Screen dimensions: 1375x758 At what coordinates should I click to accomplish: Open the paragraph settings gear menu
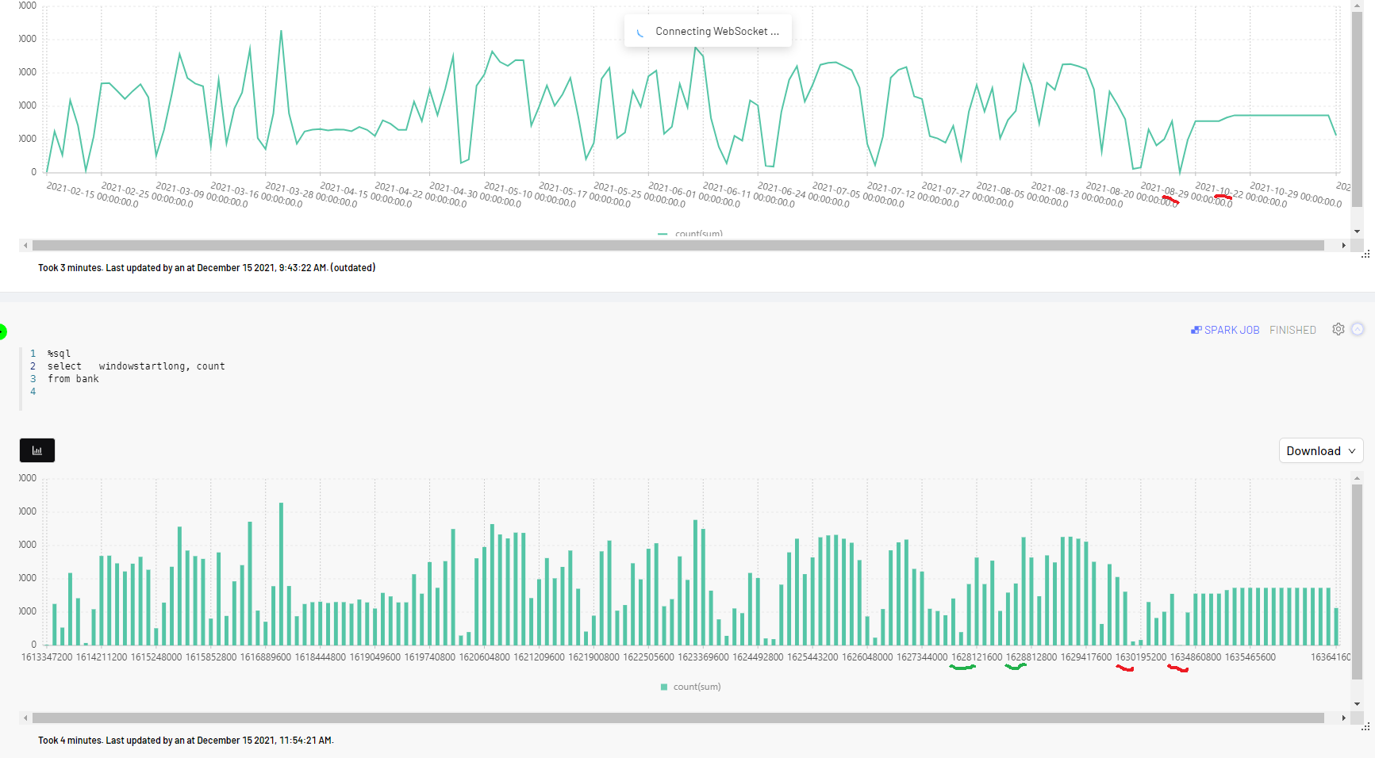point(1339,329)
